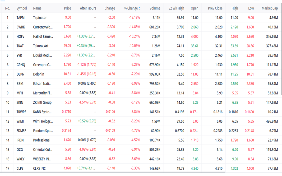Open the CurrencyWorks CWRK name link

click(43, 27)
